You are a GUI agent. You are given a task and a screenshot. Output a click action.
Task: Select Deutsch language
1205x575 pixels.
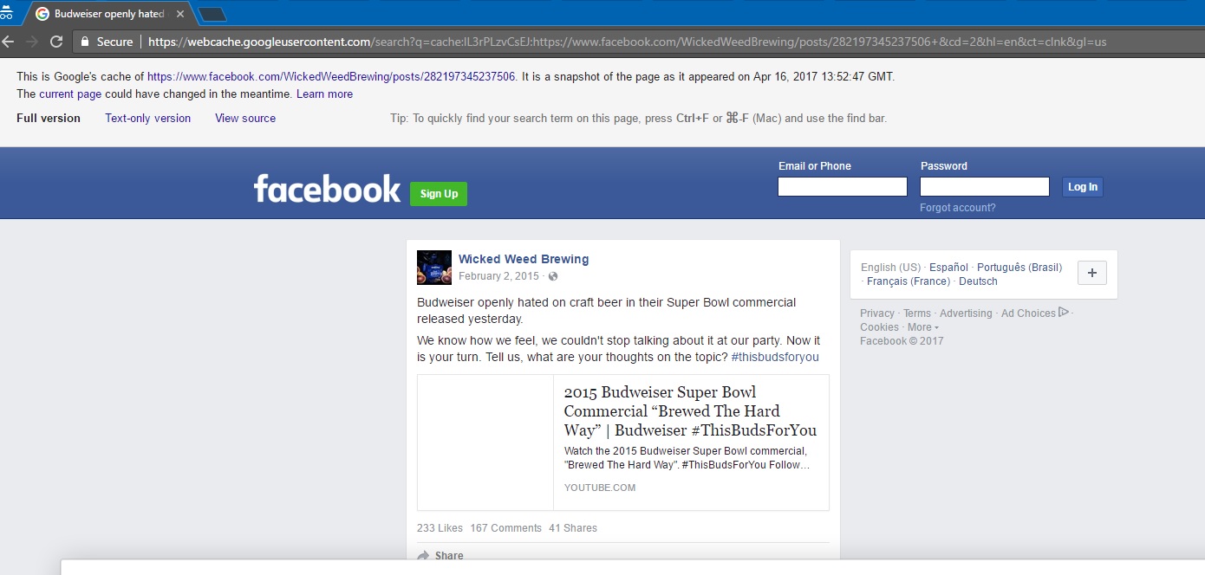(978, 281)
